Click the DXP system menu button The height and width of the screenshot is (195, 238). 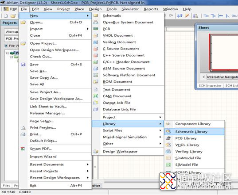point(10,9)
